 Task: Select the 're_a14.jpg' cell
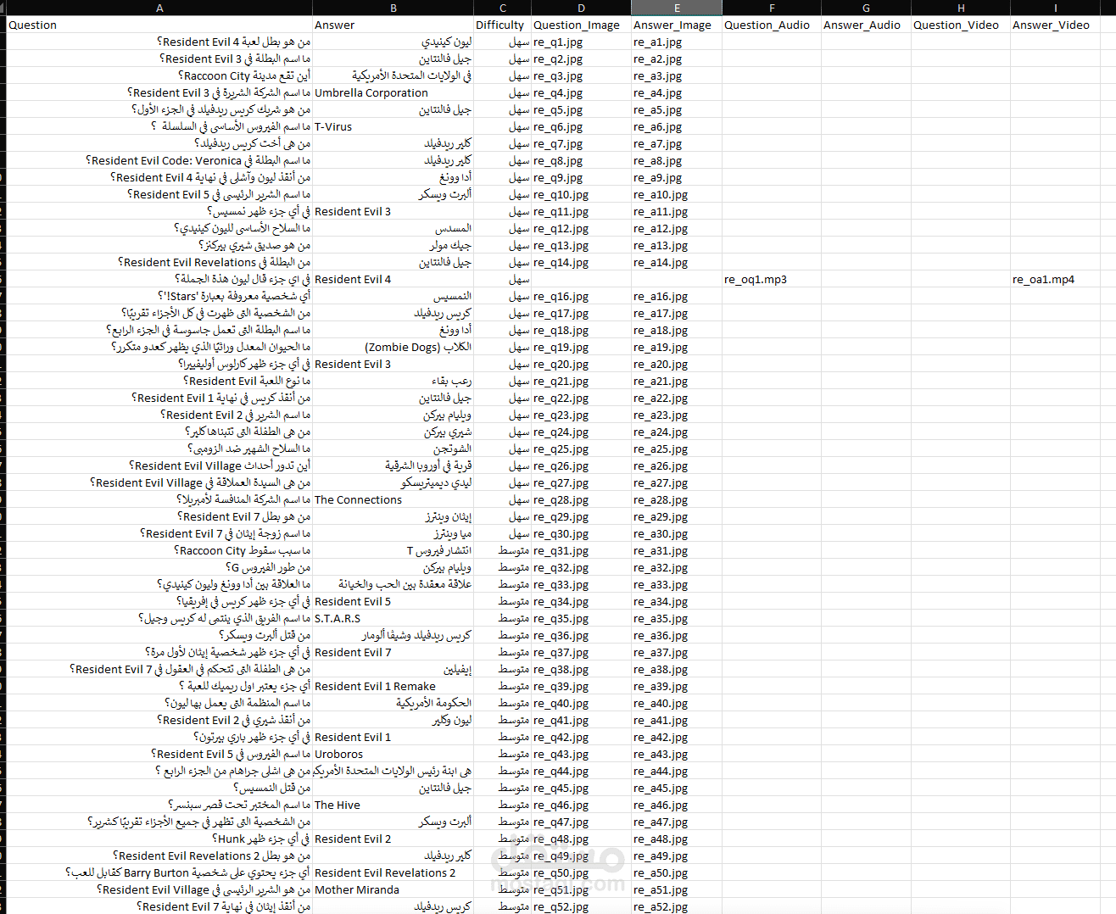pos(676,262)
